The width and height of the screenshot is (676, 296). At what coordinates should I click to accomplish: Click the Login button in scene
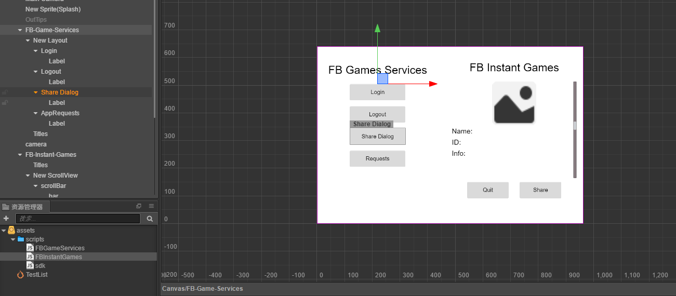pos(377,92)
